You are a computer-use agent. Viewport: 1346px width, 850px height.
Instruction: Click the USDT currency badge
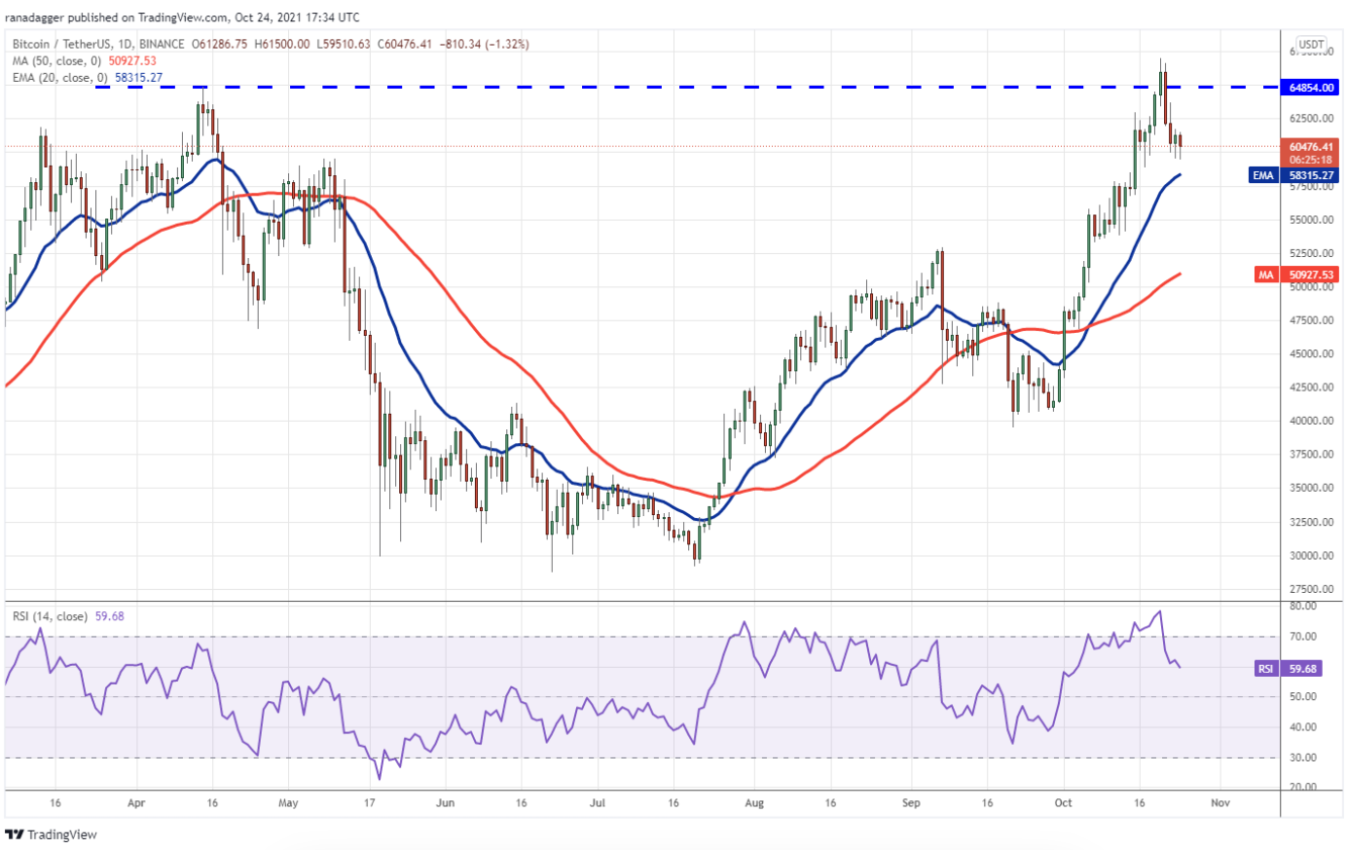pyautogui.click(x=1311, y=45)
